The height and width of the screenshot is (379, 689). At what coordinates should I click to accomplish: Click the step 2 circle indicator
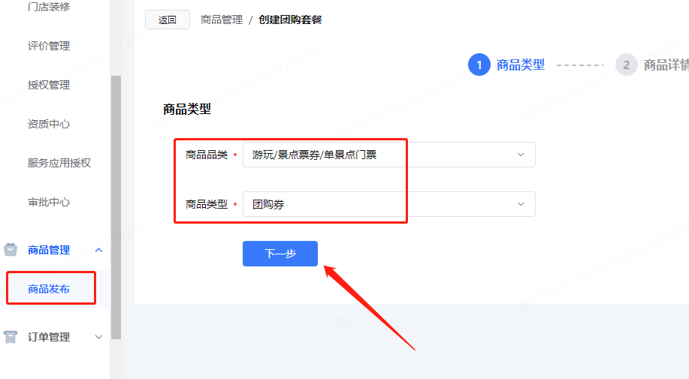(626, 65)
